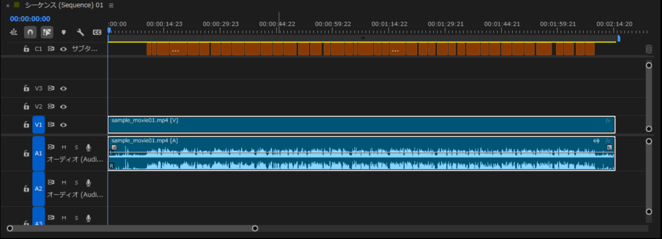Click the audio clip's start keyframe fade icon

coord(114,148)
